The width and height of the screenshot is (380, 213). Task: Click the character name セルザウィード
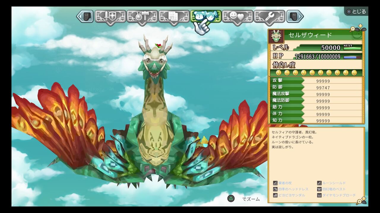pyautogui.click(x=310, y=35)
